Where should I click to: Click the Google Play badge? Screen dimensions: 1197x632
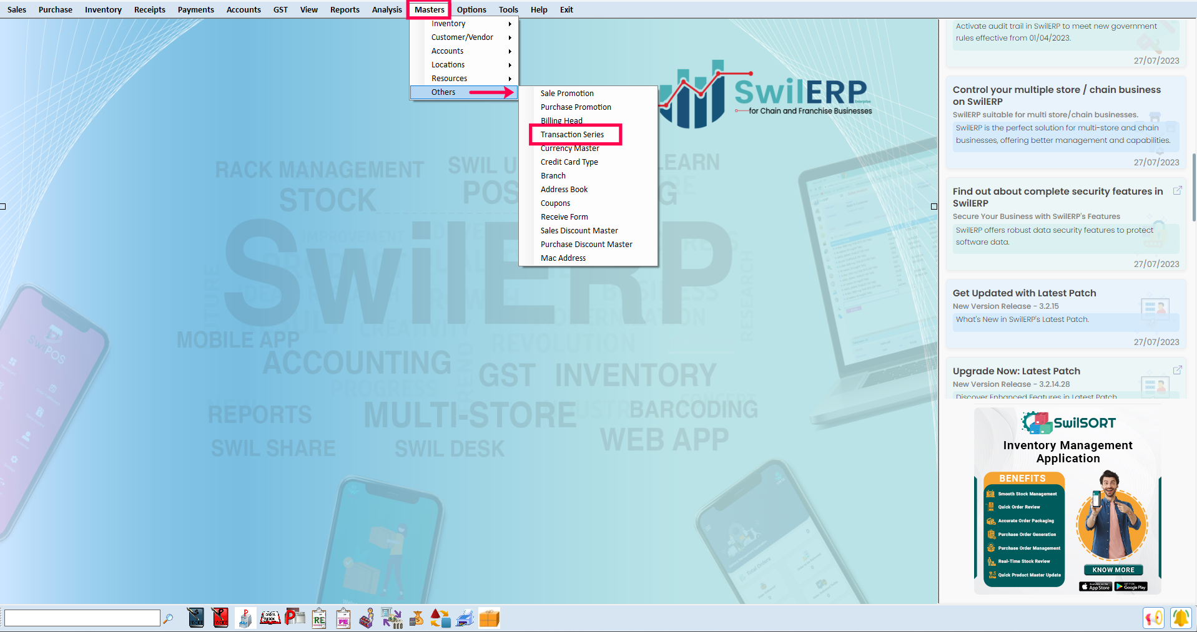[1131, 586]
